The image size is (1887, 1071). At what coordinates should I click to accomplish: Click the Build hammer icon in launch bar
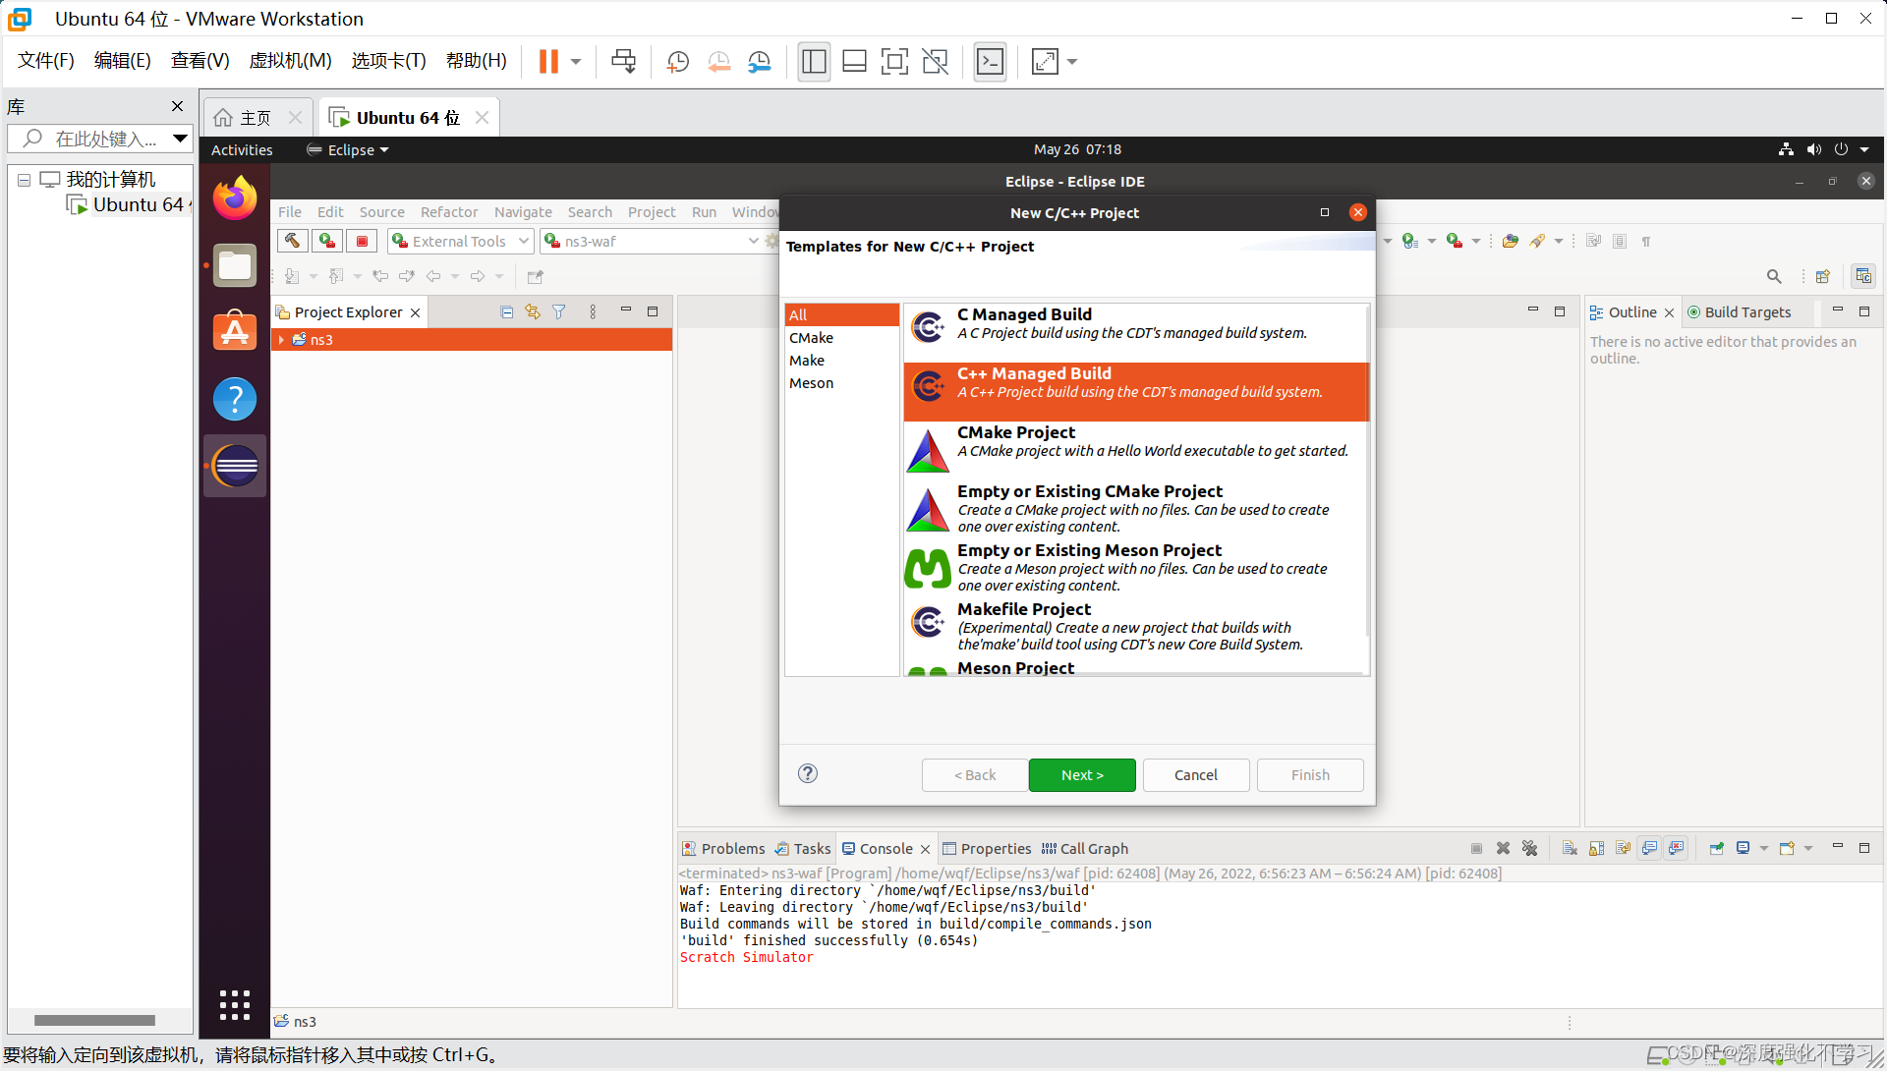coord(293,241)
